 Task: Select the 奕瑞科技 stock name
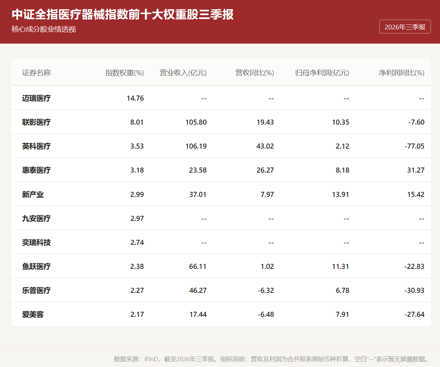pos(36,242)
